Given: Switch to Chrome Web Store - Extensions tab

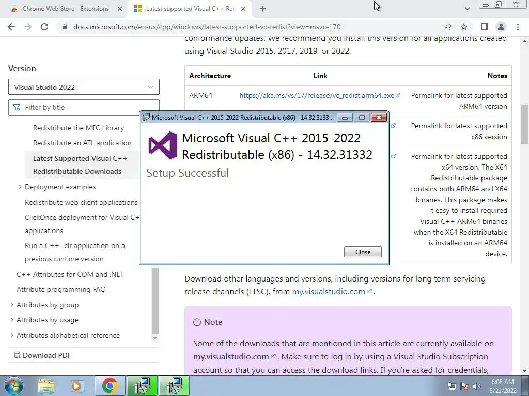Looking at the screenshot, I should tap(65, 9).
